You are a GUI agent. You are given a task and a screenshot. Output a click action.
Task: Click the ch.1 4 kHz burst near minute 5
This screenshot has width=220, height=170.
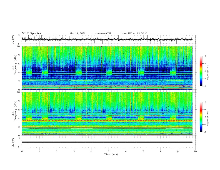(x=109, y=72)
